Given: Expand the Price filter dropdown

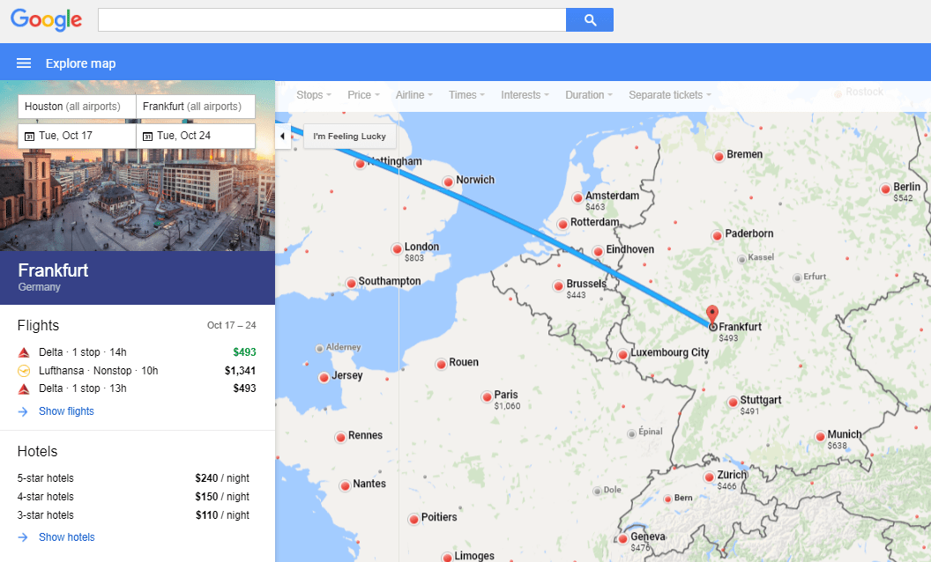Looking at the screenshot, I should (x=362, y=95).
